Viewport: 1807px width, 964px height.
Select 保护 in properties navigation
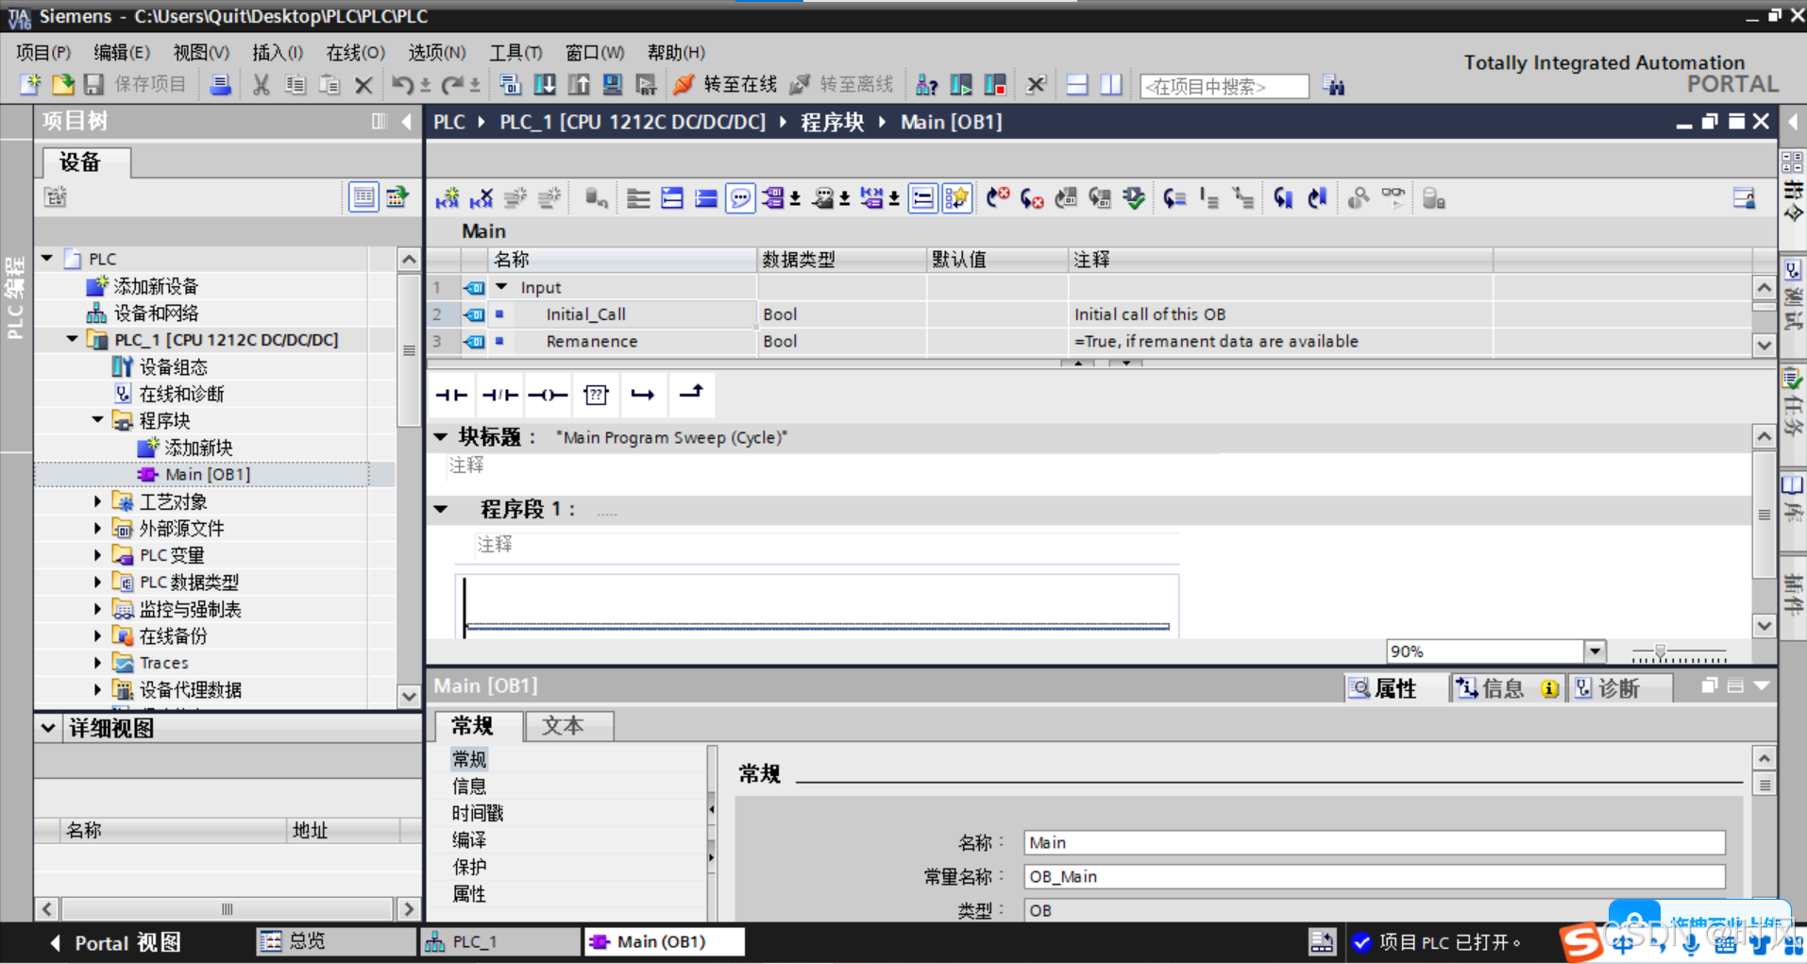coord(469,867)
